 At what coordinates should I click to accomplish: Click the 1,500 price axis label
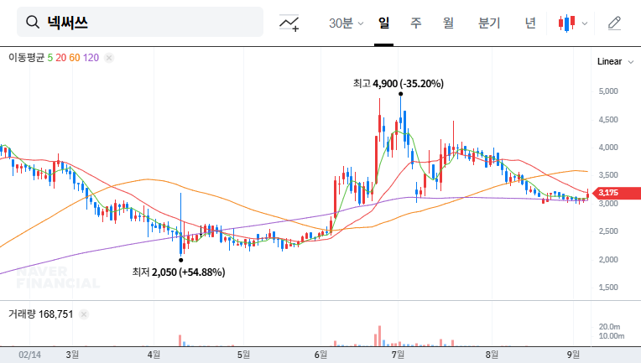(608, 288)
